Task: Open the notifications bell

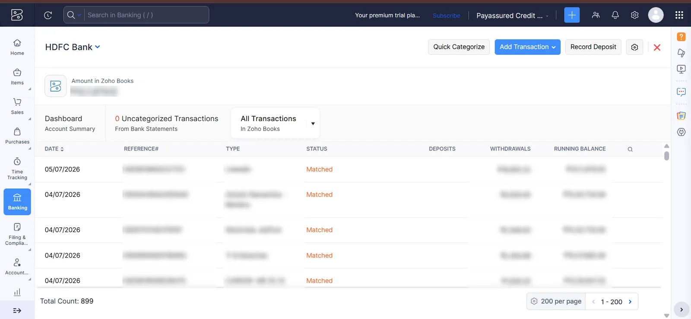Action: pos(615,15)
